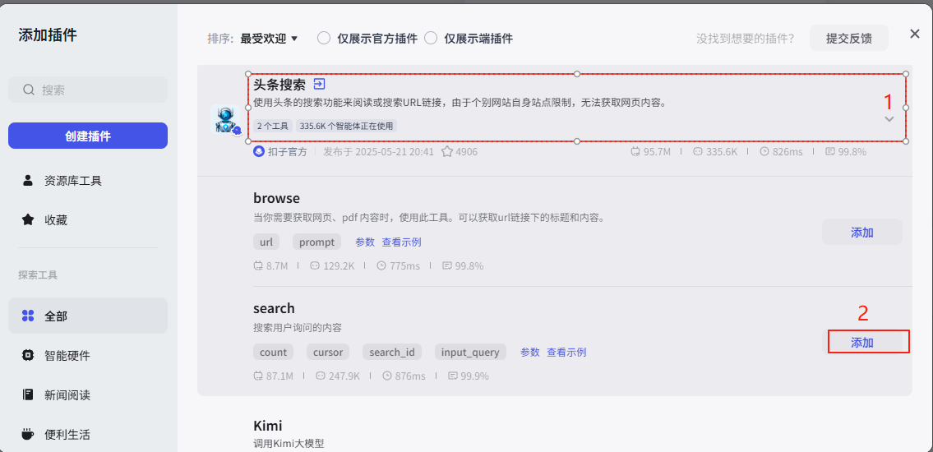Click the 智能硬件 chip icon
Image resolution: width=933 pixels, height=452 pixels.
27,356
